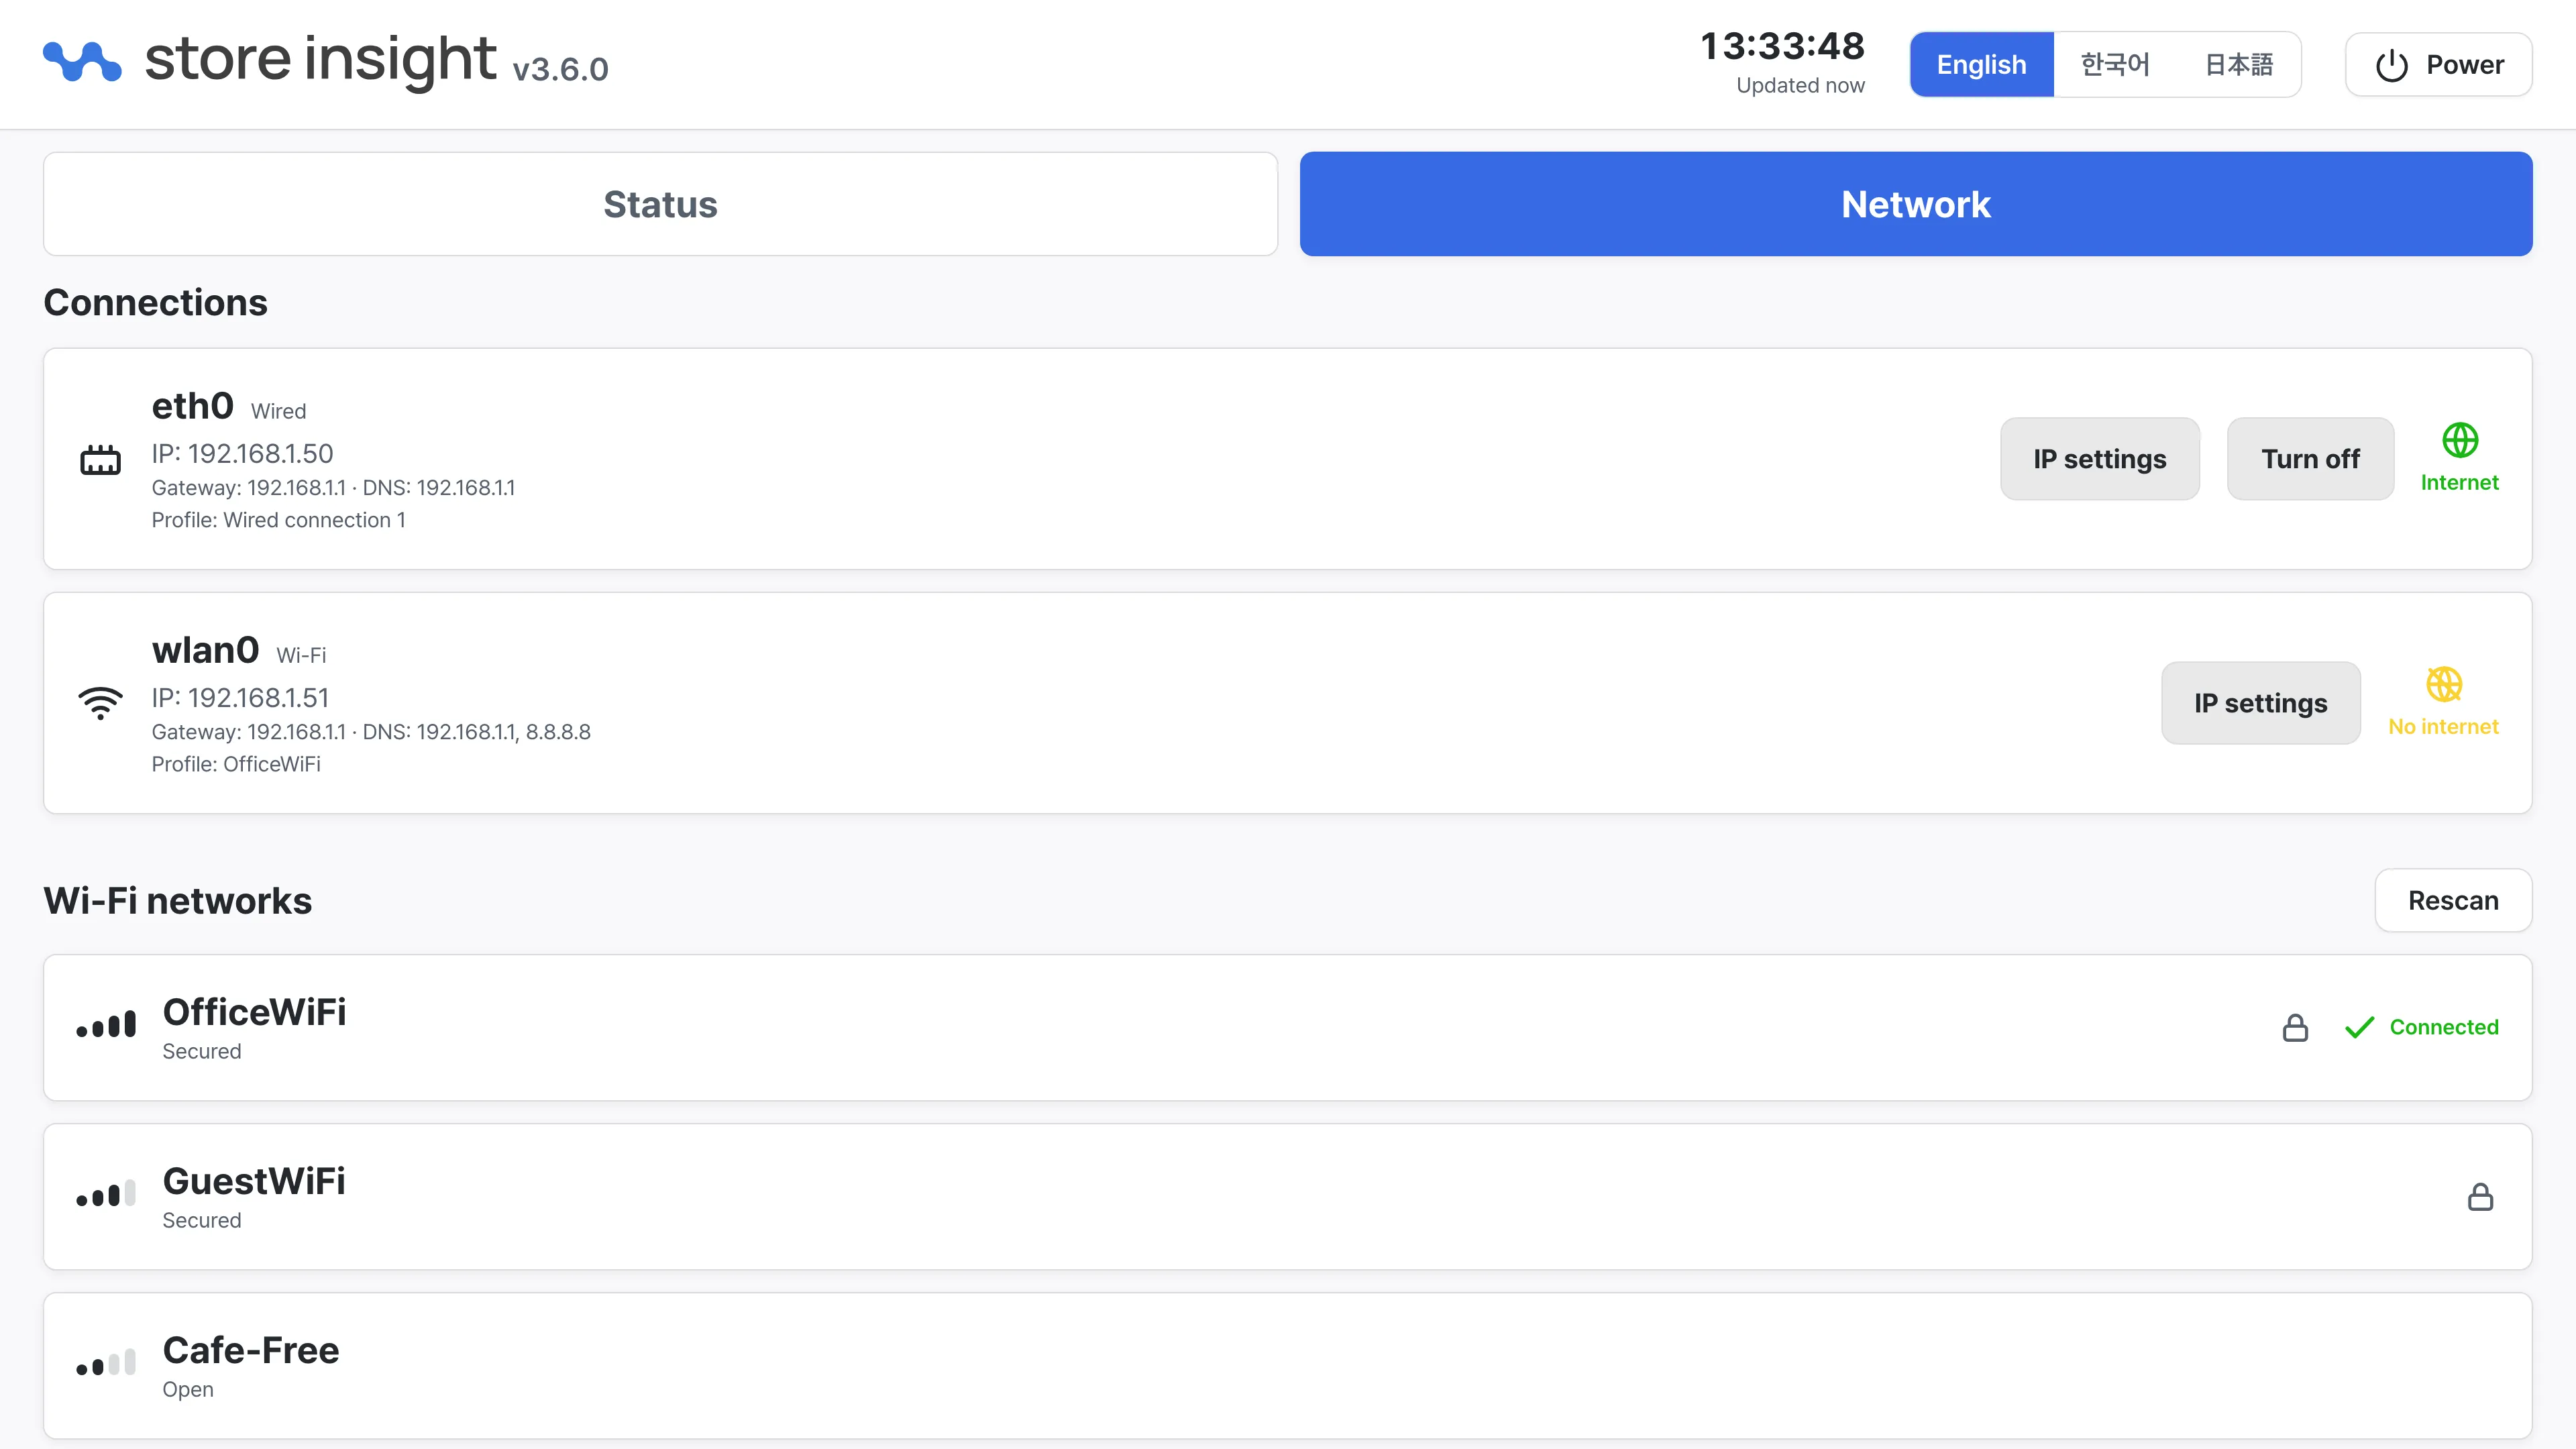Select the GuestWiFi network row
This screenshot has width=2576, height=1449.
pyautogui.click(x=1288, y=1197)
